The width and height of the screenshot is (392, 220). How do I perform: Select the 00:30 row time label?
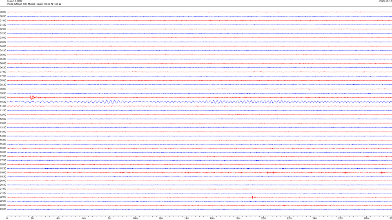[x=3, y=16]
